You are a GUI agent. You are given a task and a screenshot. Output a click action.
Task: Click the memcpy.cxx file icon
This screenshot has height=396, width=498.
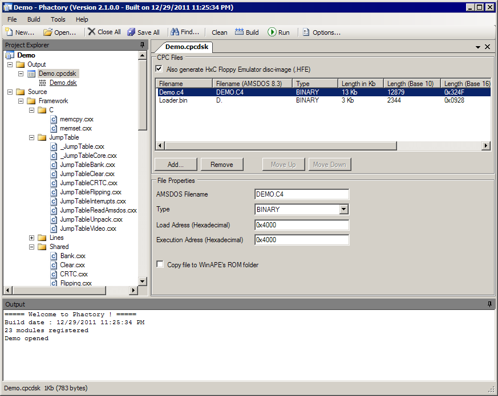tap(54, 119)
